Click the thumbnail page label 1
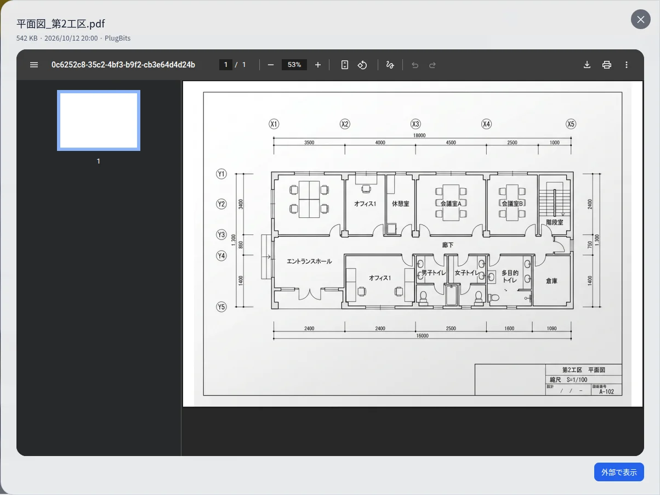Image resolution: width=660 pixels, height=495 pixels. point(99,161)
